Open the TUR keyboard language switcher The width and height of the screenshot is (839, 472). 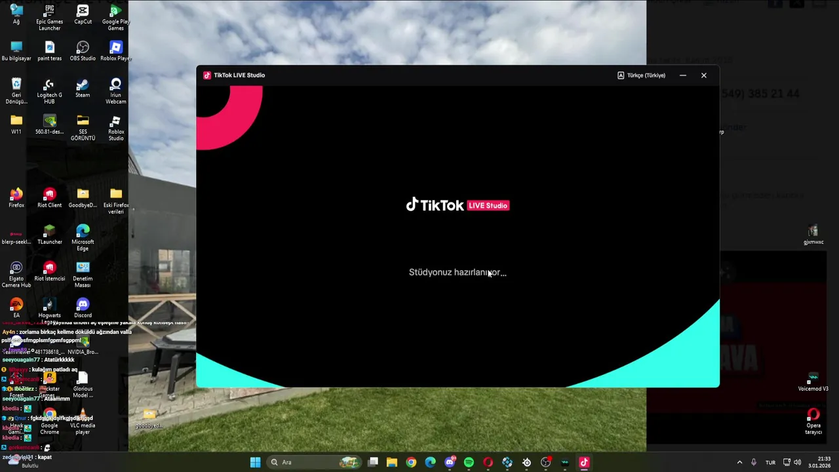coord(771,462)
